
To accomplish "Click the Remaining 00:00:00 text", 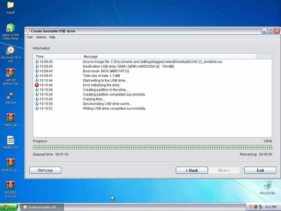I will coord(256,154).
